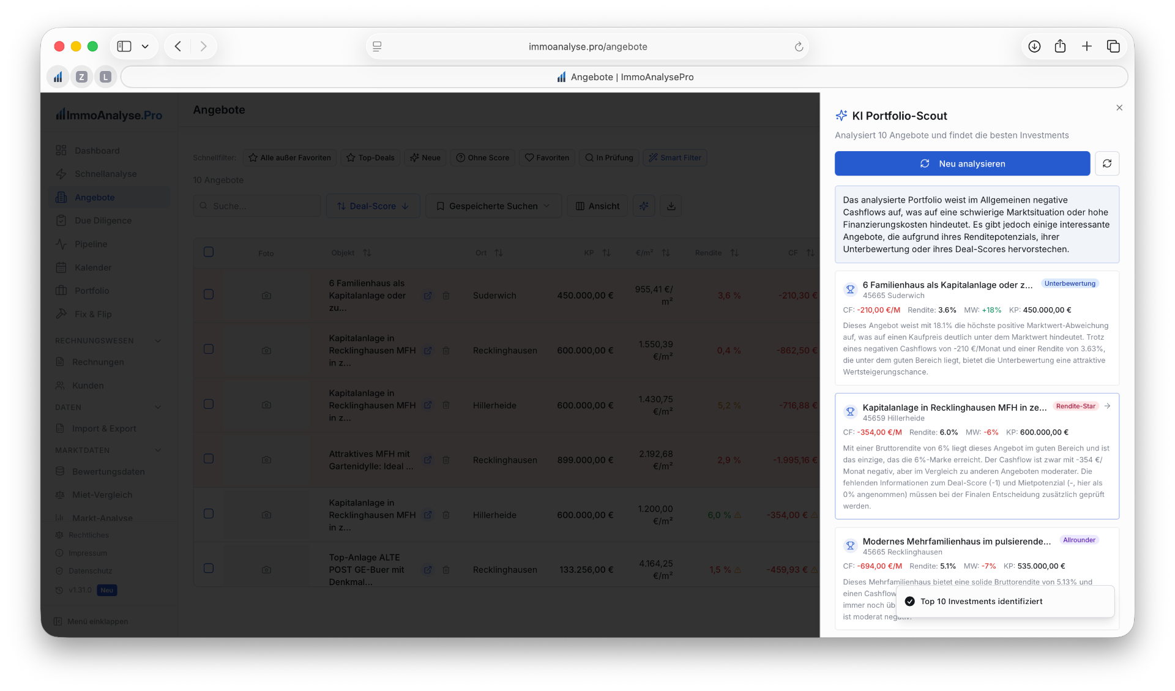The width and height of the screenshot is (1175, 691).
Task: Collapse the DATEN section chevron
Action: click(x=158, y=408)
